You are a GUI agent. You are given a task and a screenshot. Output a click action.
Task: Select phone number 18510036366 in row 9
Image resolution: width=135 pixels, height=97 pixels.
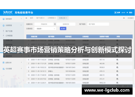point(70,71)
